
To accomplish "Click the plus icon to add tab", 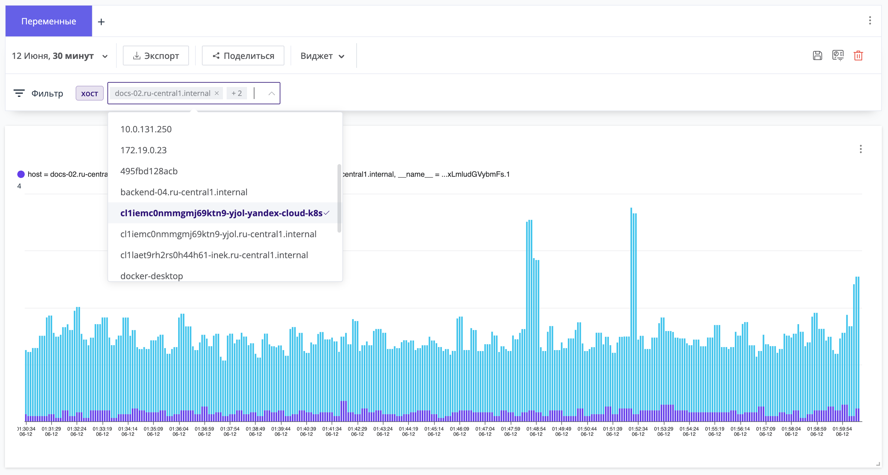I will coord(101,22).
